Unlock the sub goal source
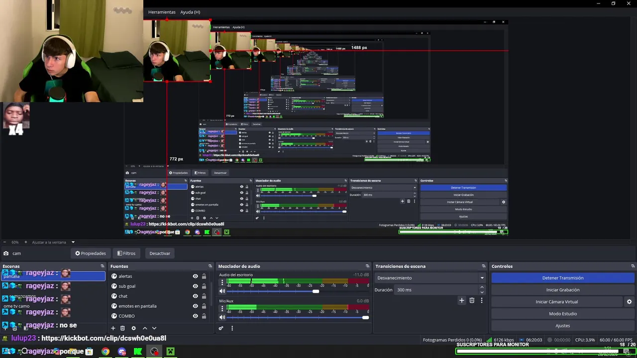Image resolution: width=637 pixels, height=358 pixels. pos(204,286)
